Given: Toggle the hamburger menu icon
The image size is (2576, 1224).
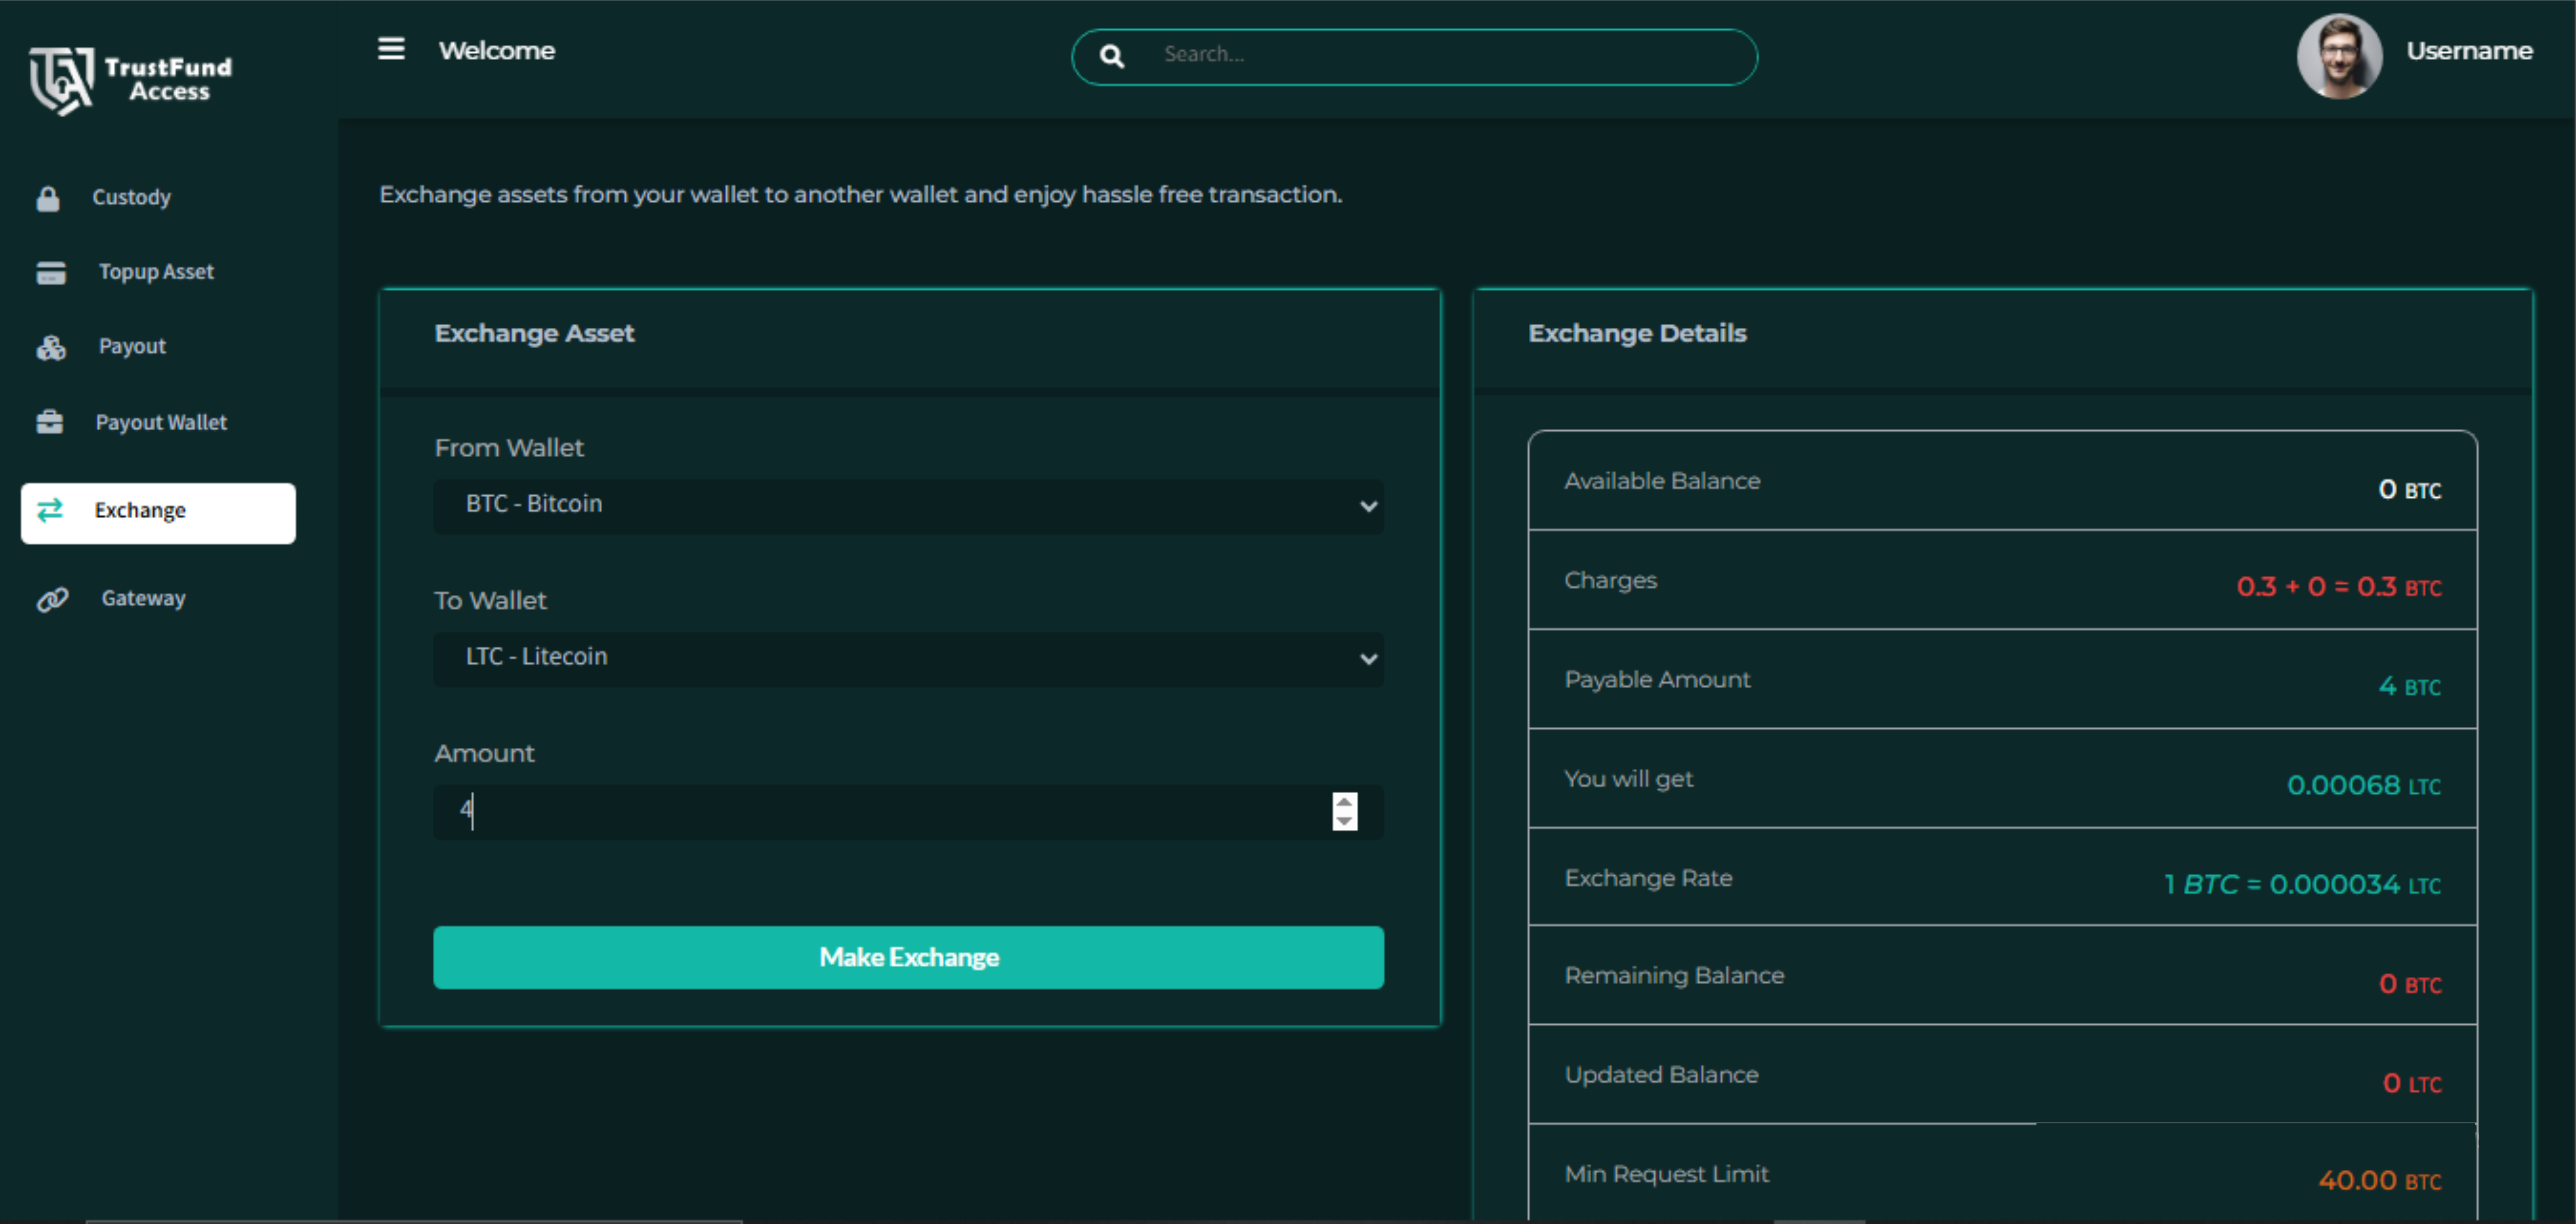Looking at the screenshot, I should tap(391, 49).
